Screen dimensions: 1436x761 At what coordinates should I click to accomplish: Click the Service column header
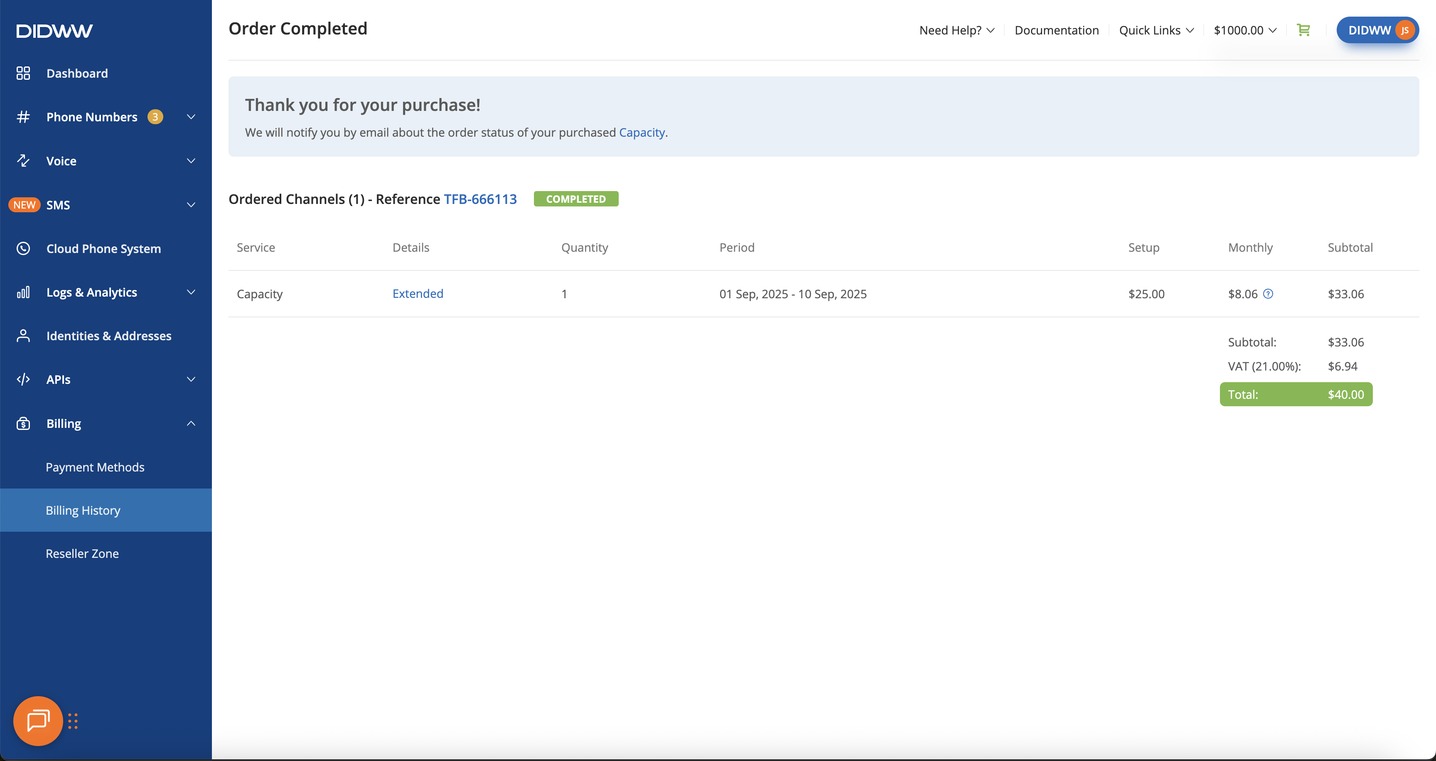[256, 247]
